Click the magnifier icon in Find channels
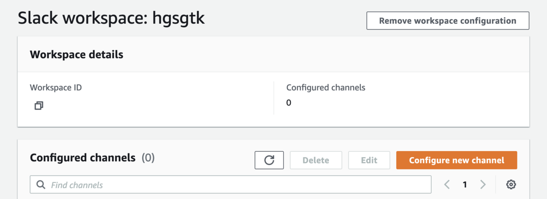 (41, 184)
